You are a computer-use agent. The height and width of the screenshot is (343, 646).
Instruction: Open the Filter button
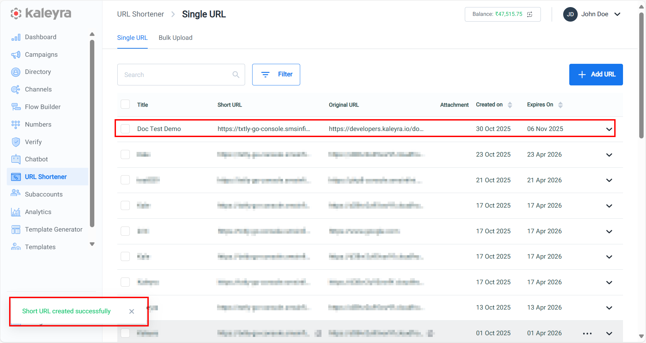(276, 75)
